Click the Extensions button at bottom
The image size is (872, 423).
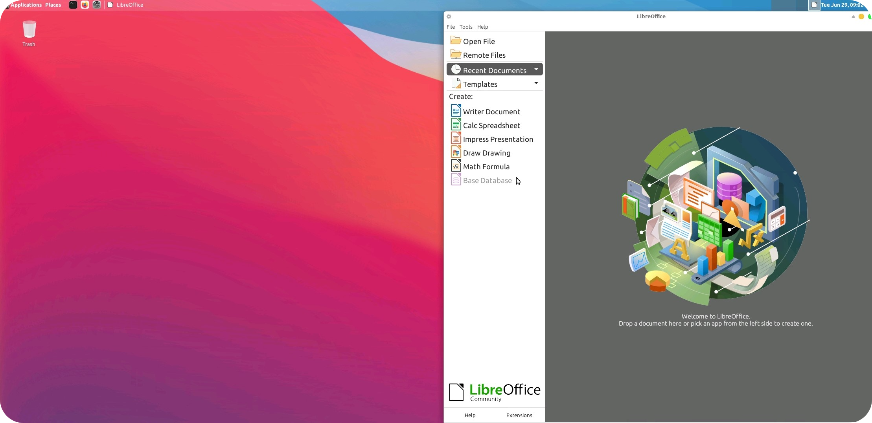coord(519,415)
